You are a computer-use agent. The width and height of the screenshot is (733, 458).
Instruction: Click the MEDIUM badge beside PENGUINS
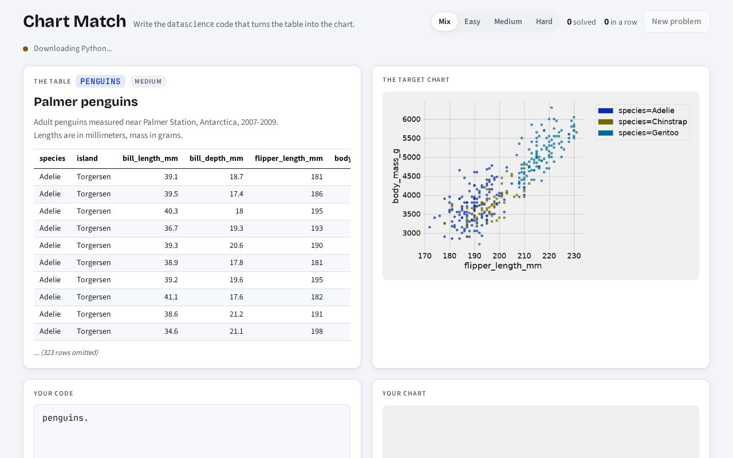coord(148,81)
